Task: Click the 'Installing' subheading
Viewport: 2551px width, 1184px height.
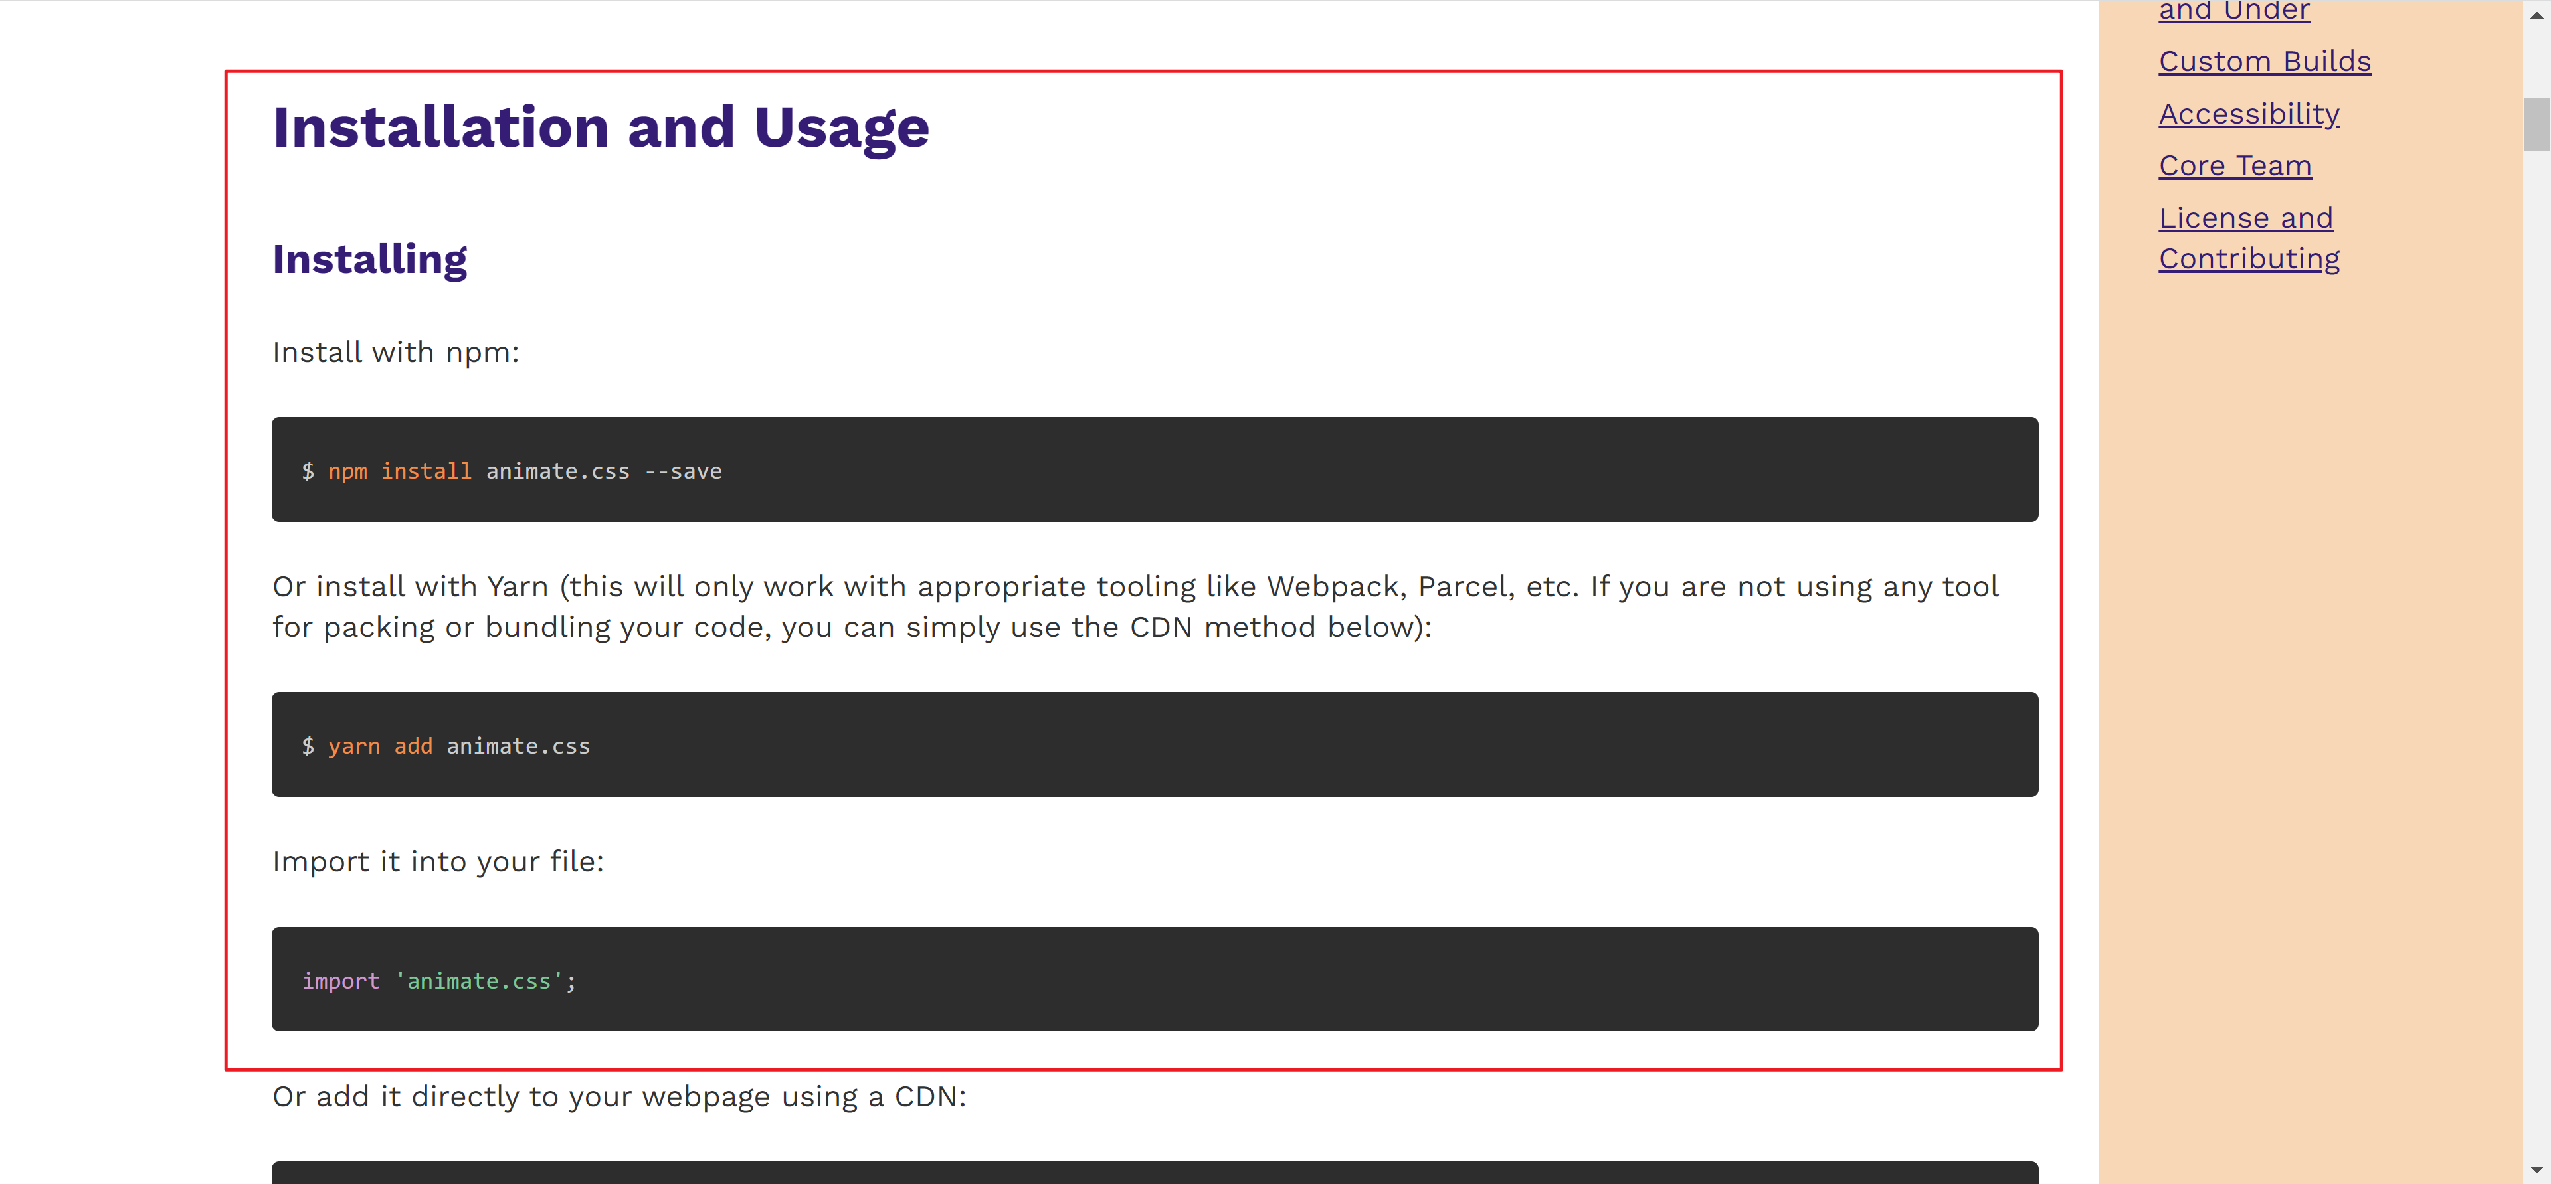Action: [x=369, y=260]
